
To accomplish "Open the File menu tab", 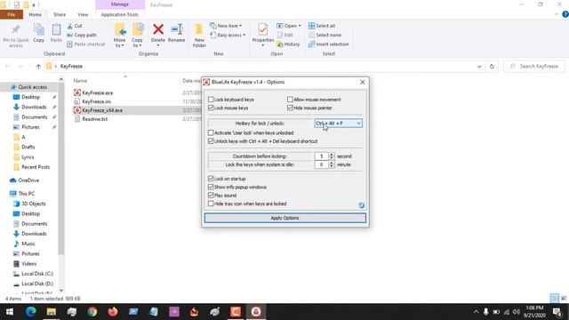I will [x=12, y=14].
